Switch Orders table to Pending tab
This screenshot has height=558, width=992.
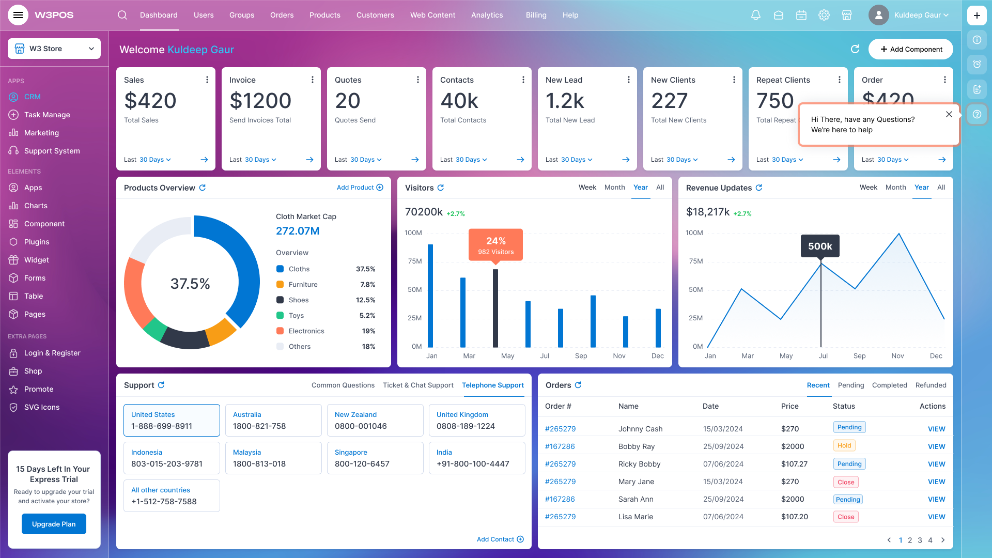[850, 385]
